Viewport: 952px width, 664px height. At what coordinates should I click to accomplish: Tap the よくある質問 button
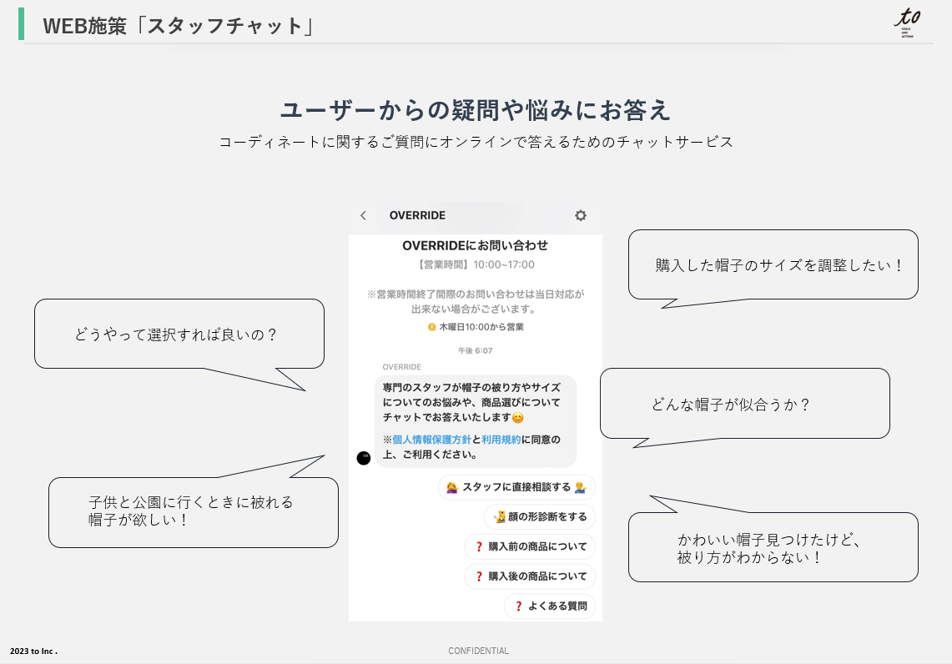point(550,606)
